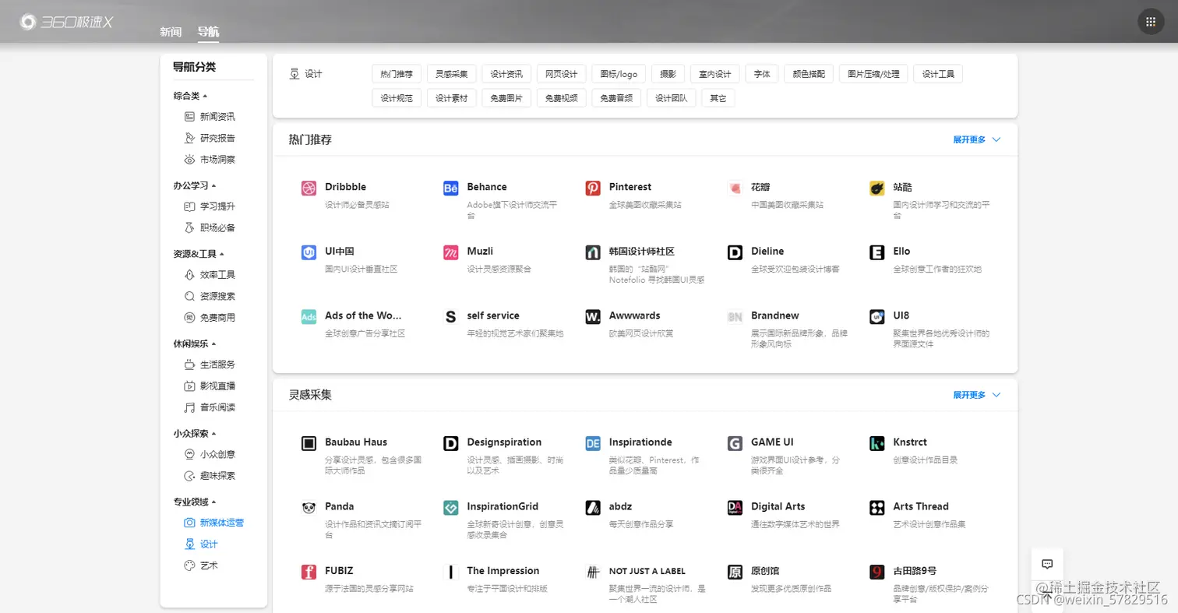Screen dimensions: 1178x613
Task: Select the 字体 category tag
Action: tap(762, 74)
